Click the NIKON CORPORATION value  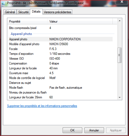tap(65, 39)
